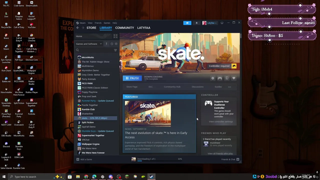Open the Games menu
320x180 pixels.
[x=107, y=23]
